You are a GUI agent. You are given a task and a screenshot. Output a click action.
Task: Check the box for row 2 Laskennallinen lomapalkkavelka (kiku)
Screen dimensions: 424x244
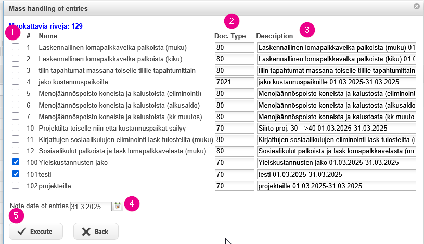click(x=16, y=58)
